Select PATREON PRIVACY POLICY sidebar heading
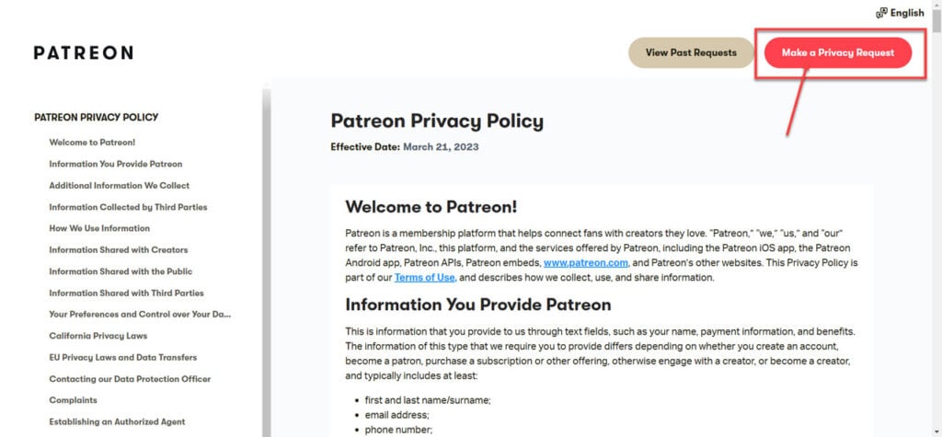Screen dimensions: 942x437 point(96,117)
